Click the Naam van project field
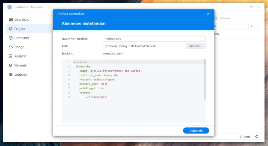268x146 pixels. (154, 39)
